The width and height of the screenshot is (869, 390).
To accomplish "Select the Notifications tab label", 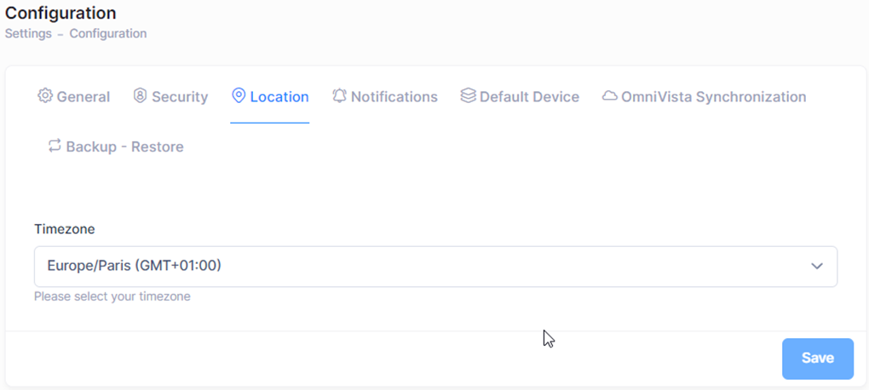I will [394, 97].
